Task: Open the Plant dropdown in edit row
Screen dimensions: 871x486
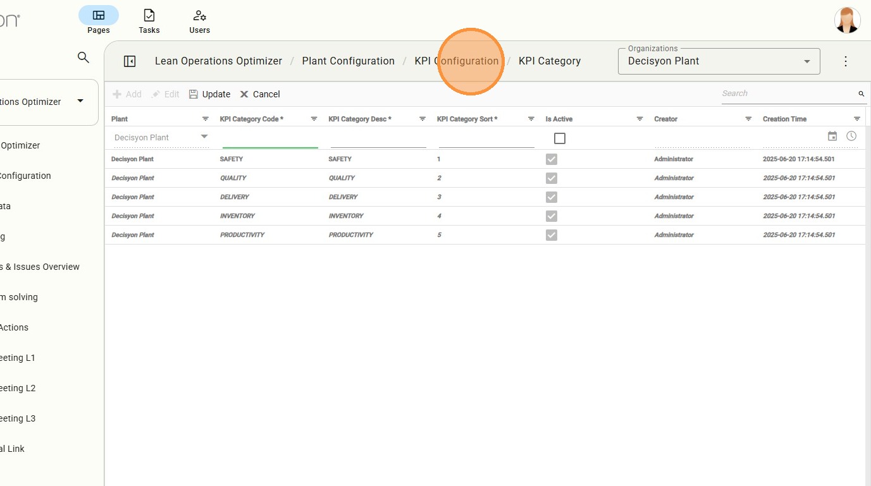Action: tap(204, 137)
